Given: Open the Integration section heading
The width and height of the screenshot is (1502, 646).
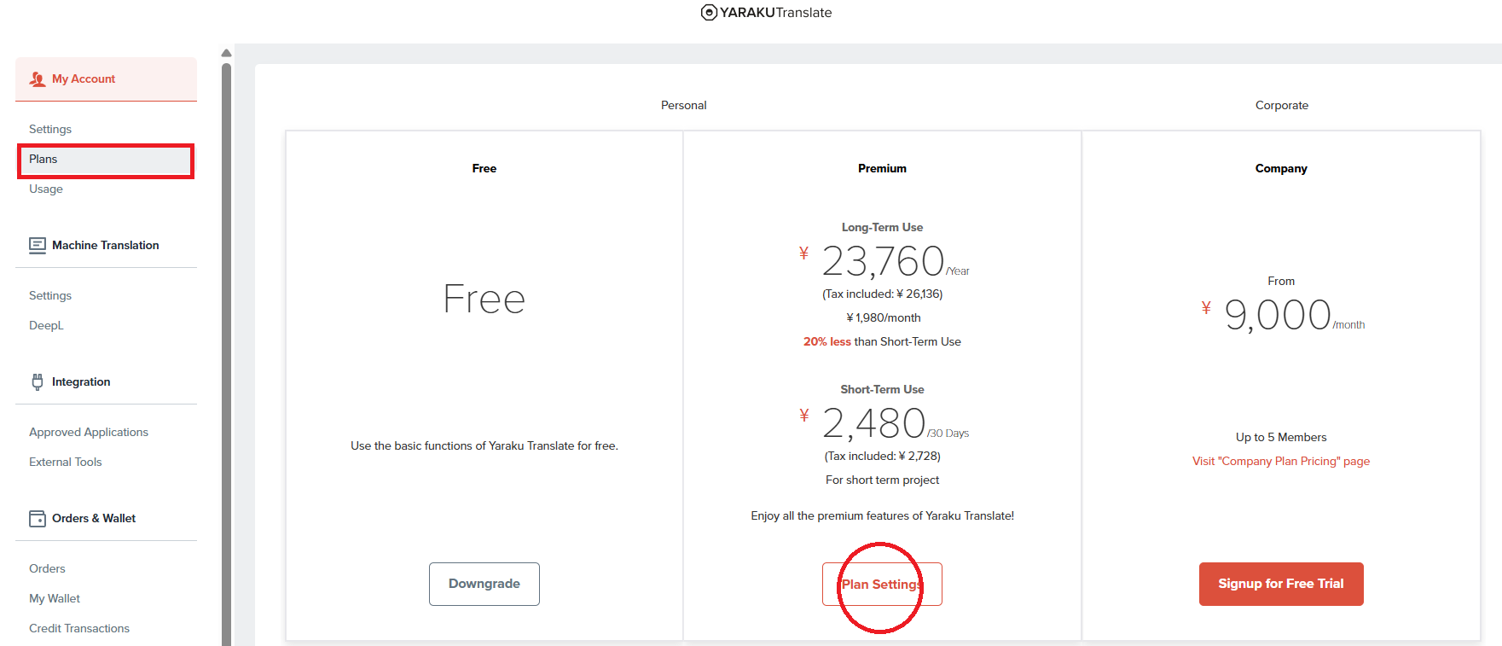Looking at the screenshot, I should (81, 381).
